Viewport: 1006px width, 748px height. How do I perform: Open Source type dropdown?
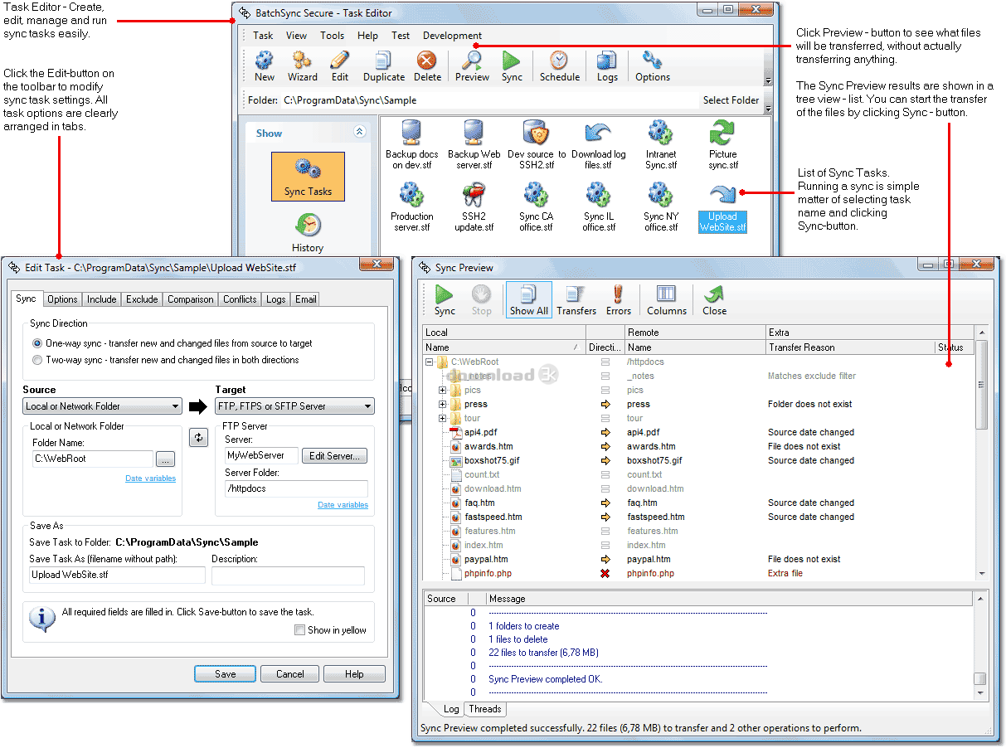102,406
